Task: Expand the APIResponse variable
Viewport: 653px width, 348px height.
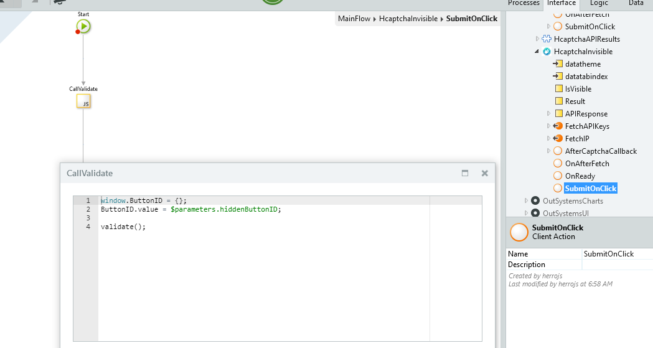Action: click(x=548, y=114)
